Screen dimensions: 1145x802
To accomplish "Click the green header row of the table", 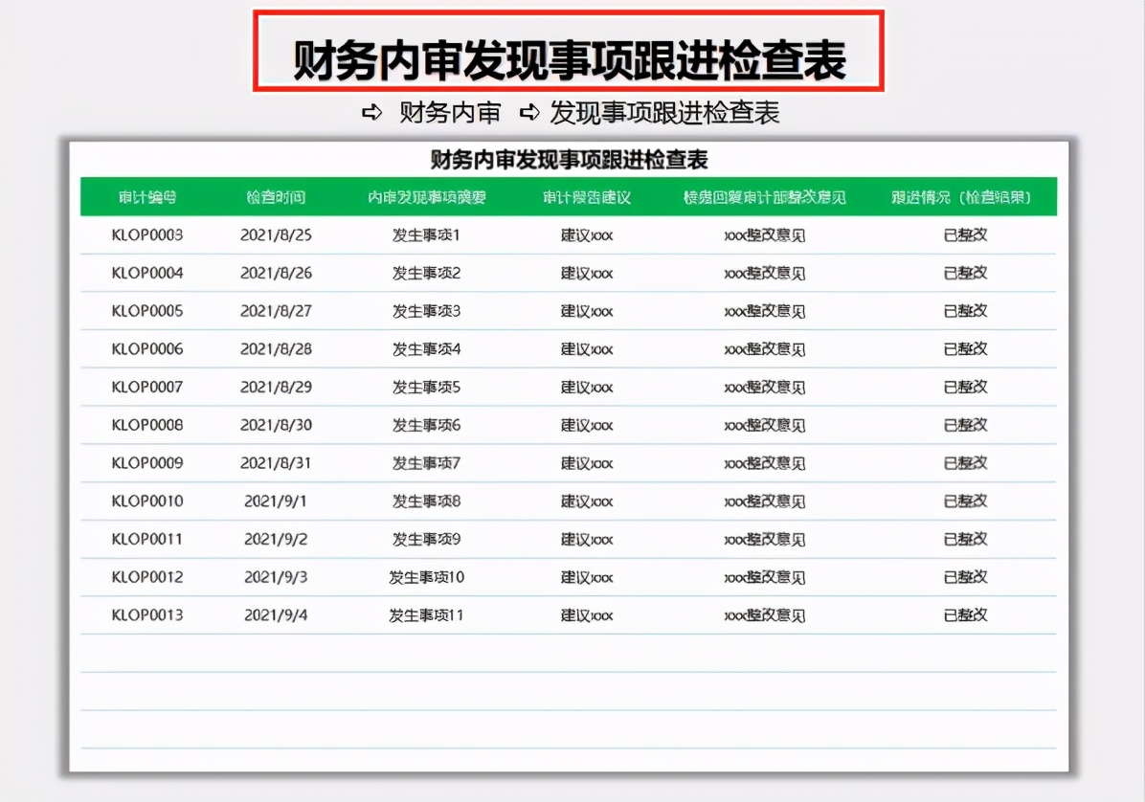I will pyautogui.click(x=572, y=196).
